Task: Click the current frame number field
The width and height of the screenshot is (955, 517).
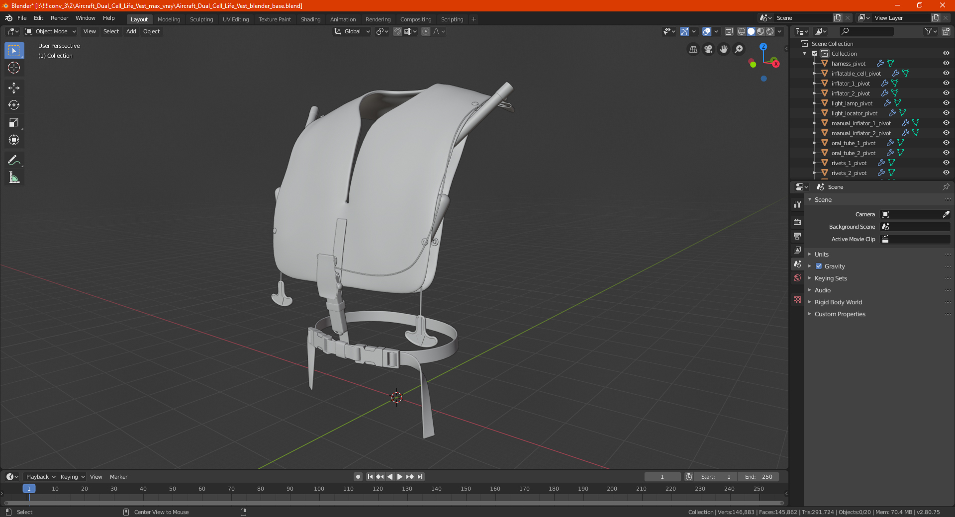Action: click(x=662, y=477)
